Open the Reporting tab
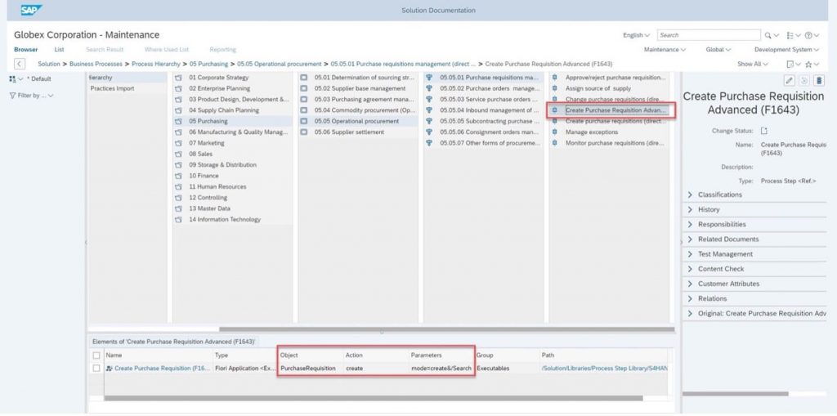The height and width of the screenshot is (416, 837). tap(222, 50)
